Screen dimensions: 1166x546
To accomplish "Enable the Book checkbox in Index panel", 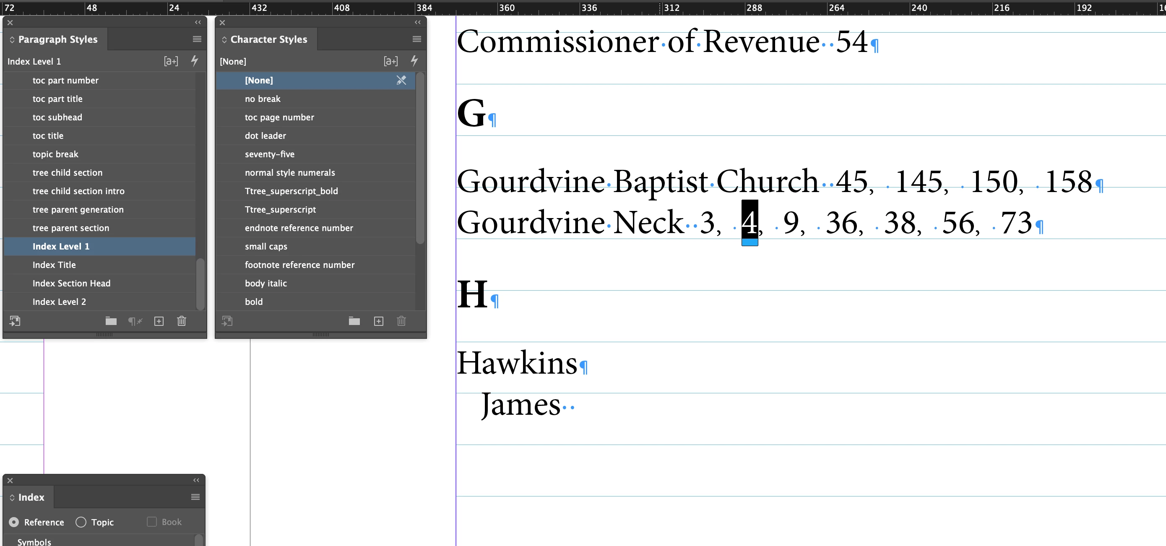I will [152, 522].
